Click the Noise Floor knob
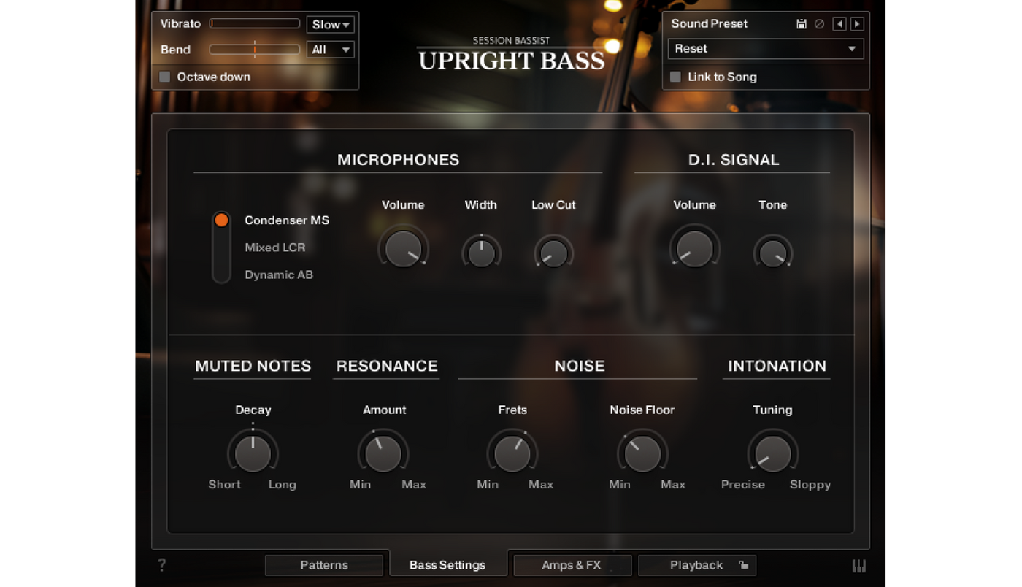 pyautogui.click(x=642, y=453)
